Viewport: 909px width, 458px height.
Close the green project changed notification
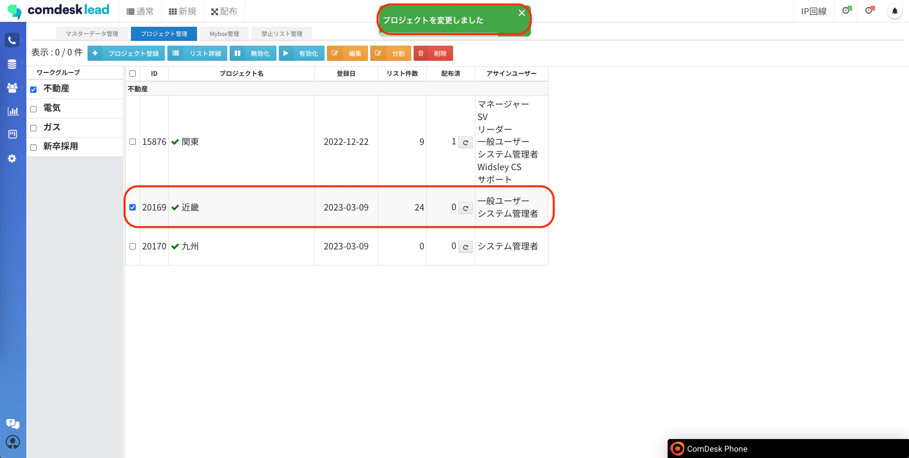pos(522,13)
